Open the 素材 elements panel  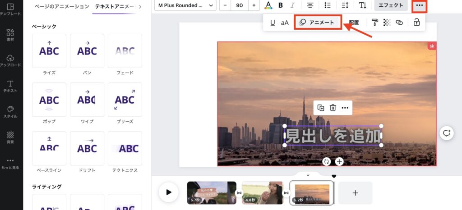(x=11, y=35)
